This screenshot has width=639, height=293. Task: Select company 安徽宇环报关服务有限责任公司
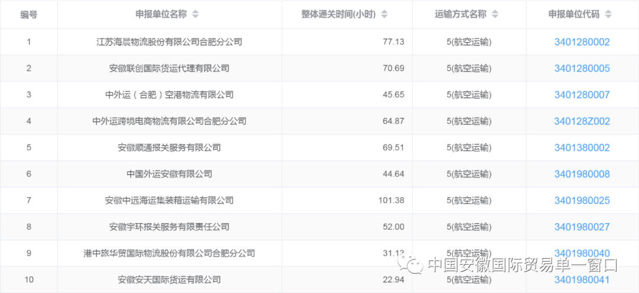pyautogui.click(x=170, y=227)
